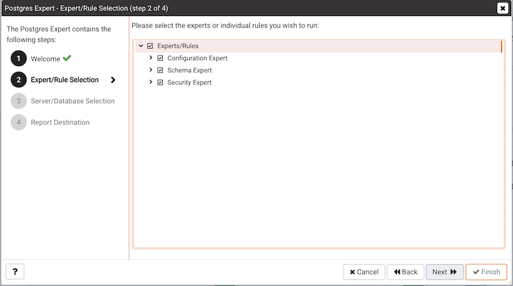Viewport: 513px width, 286px height.
Task: Click the Security Expert label
Action: (x=189, y=83)
